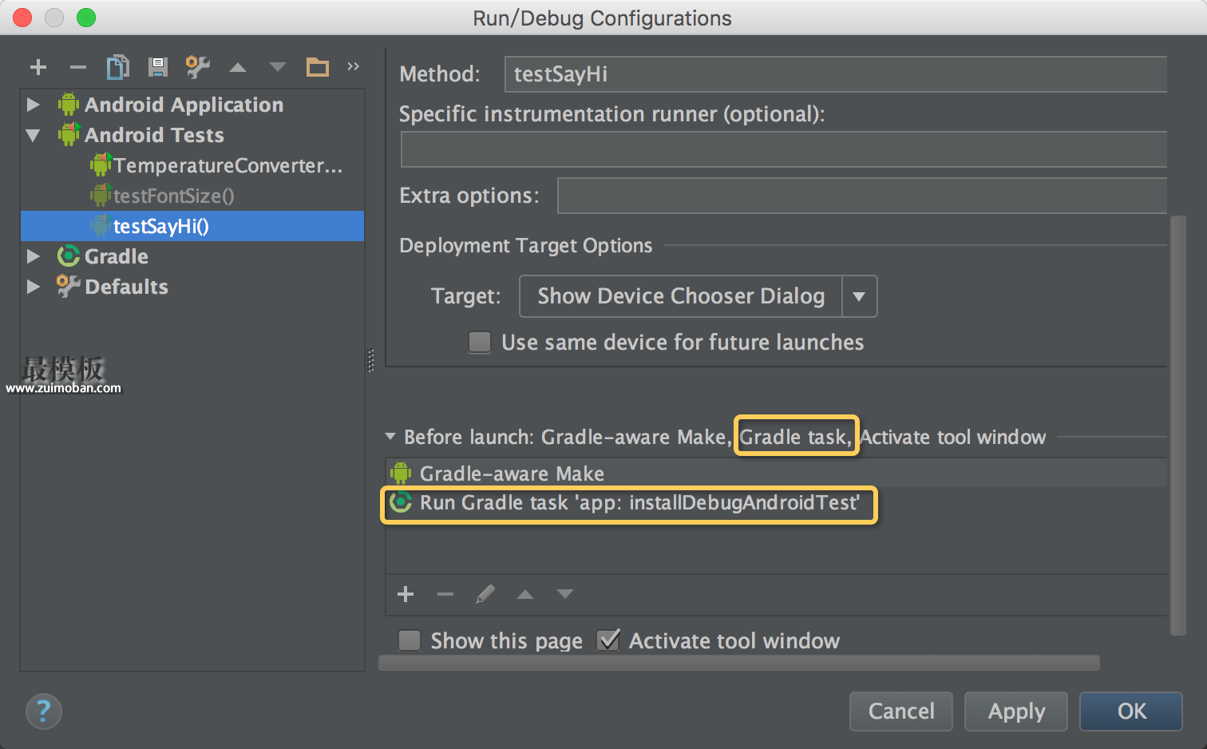This screenshot has width=1207, height=749.
Task: Click the Show Device Chooser Dialog value
Action: [x=681, y=296]
